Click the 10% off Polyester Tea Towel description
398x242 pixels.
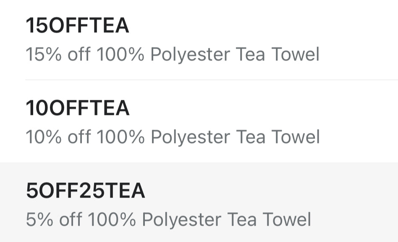(x=173, y=137)
